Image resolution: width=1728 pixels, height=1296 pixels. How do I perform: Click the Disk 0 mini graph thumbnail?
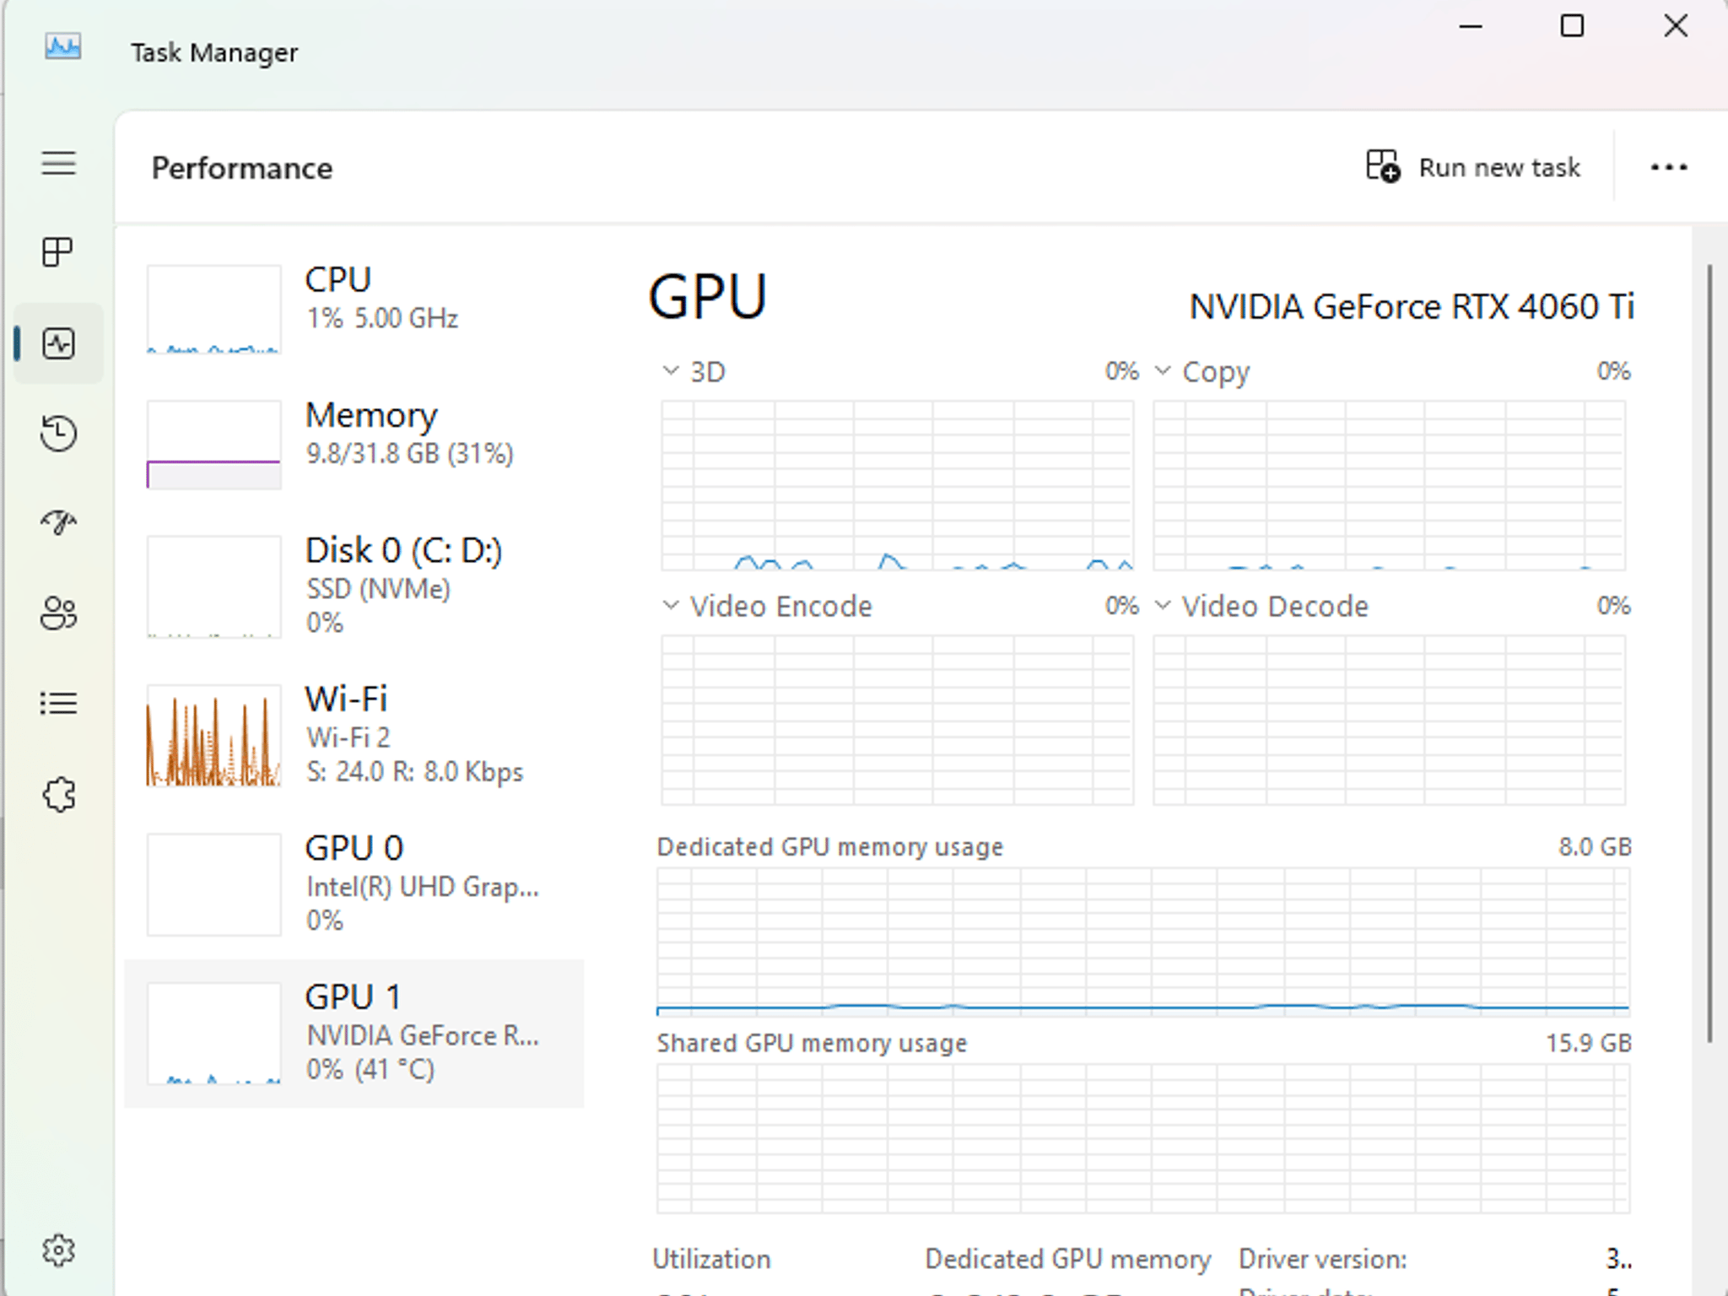(x=214, y=586)
